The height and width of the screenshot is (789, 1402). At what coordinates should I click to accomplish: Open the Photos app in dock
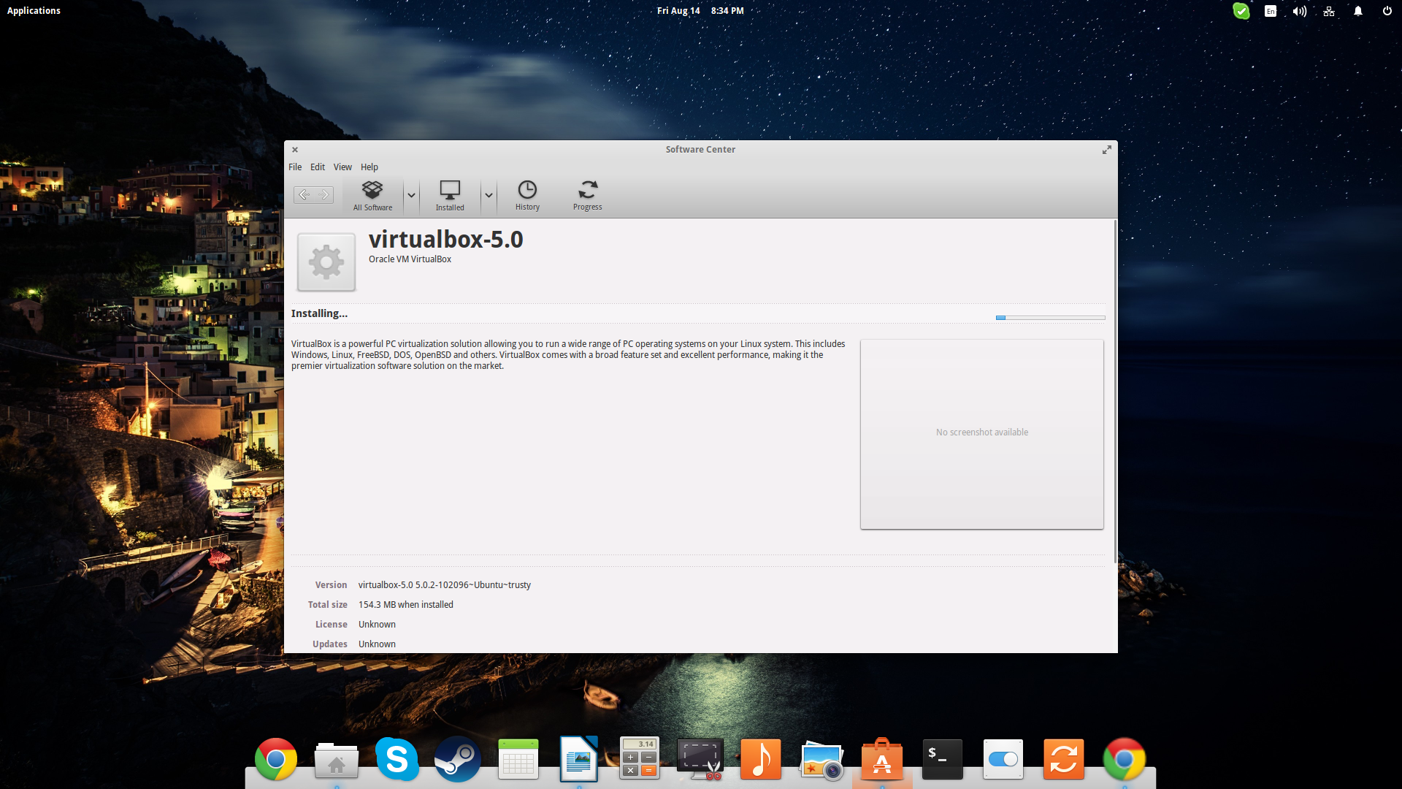pyautogui.click(x=821, y=761)
